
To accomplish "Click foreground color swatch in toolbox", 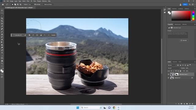I will [x=1, y=71].
